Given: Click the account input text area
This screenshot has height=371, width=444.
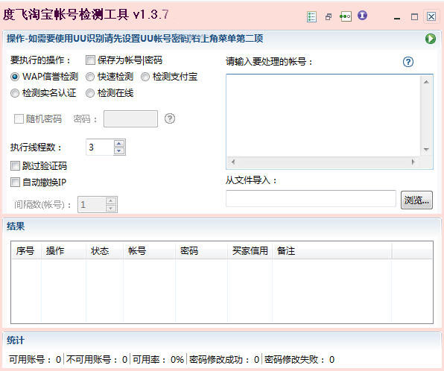Looking at the screenshot, I should [x=323, y=115].
